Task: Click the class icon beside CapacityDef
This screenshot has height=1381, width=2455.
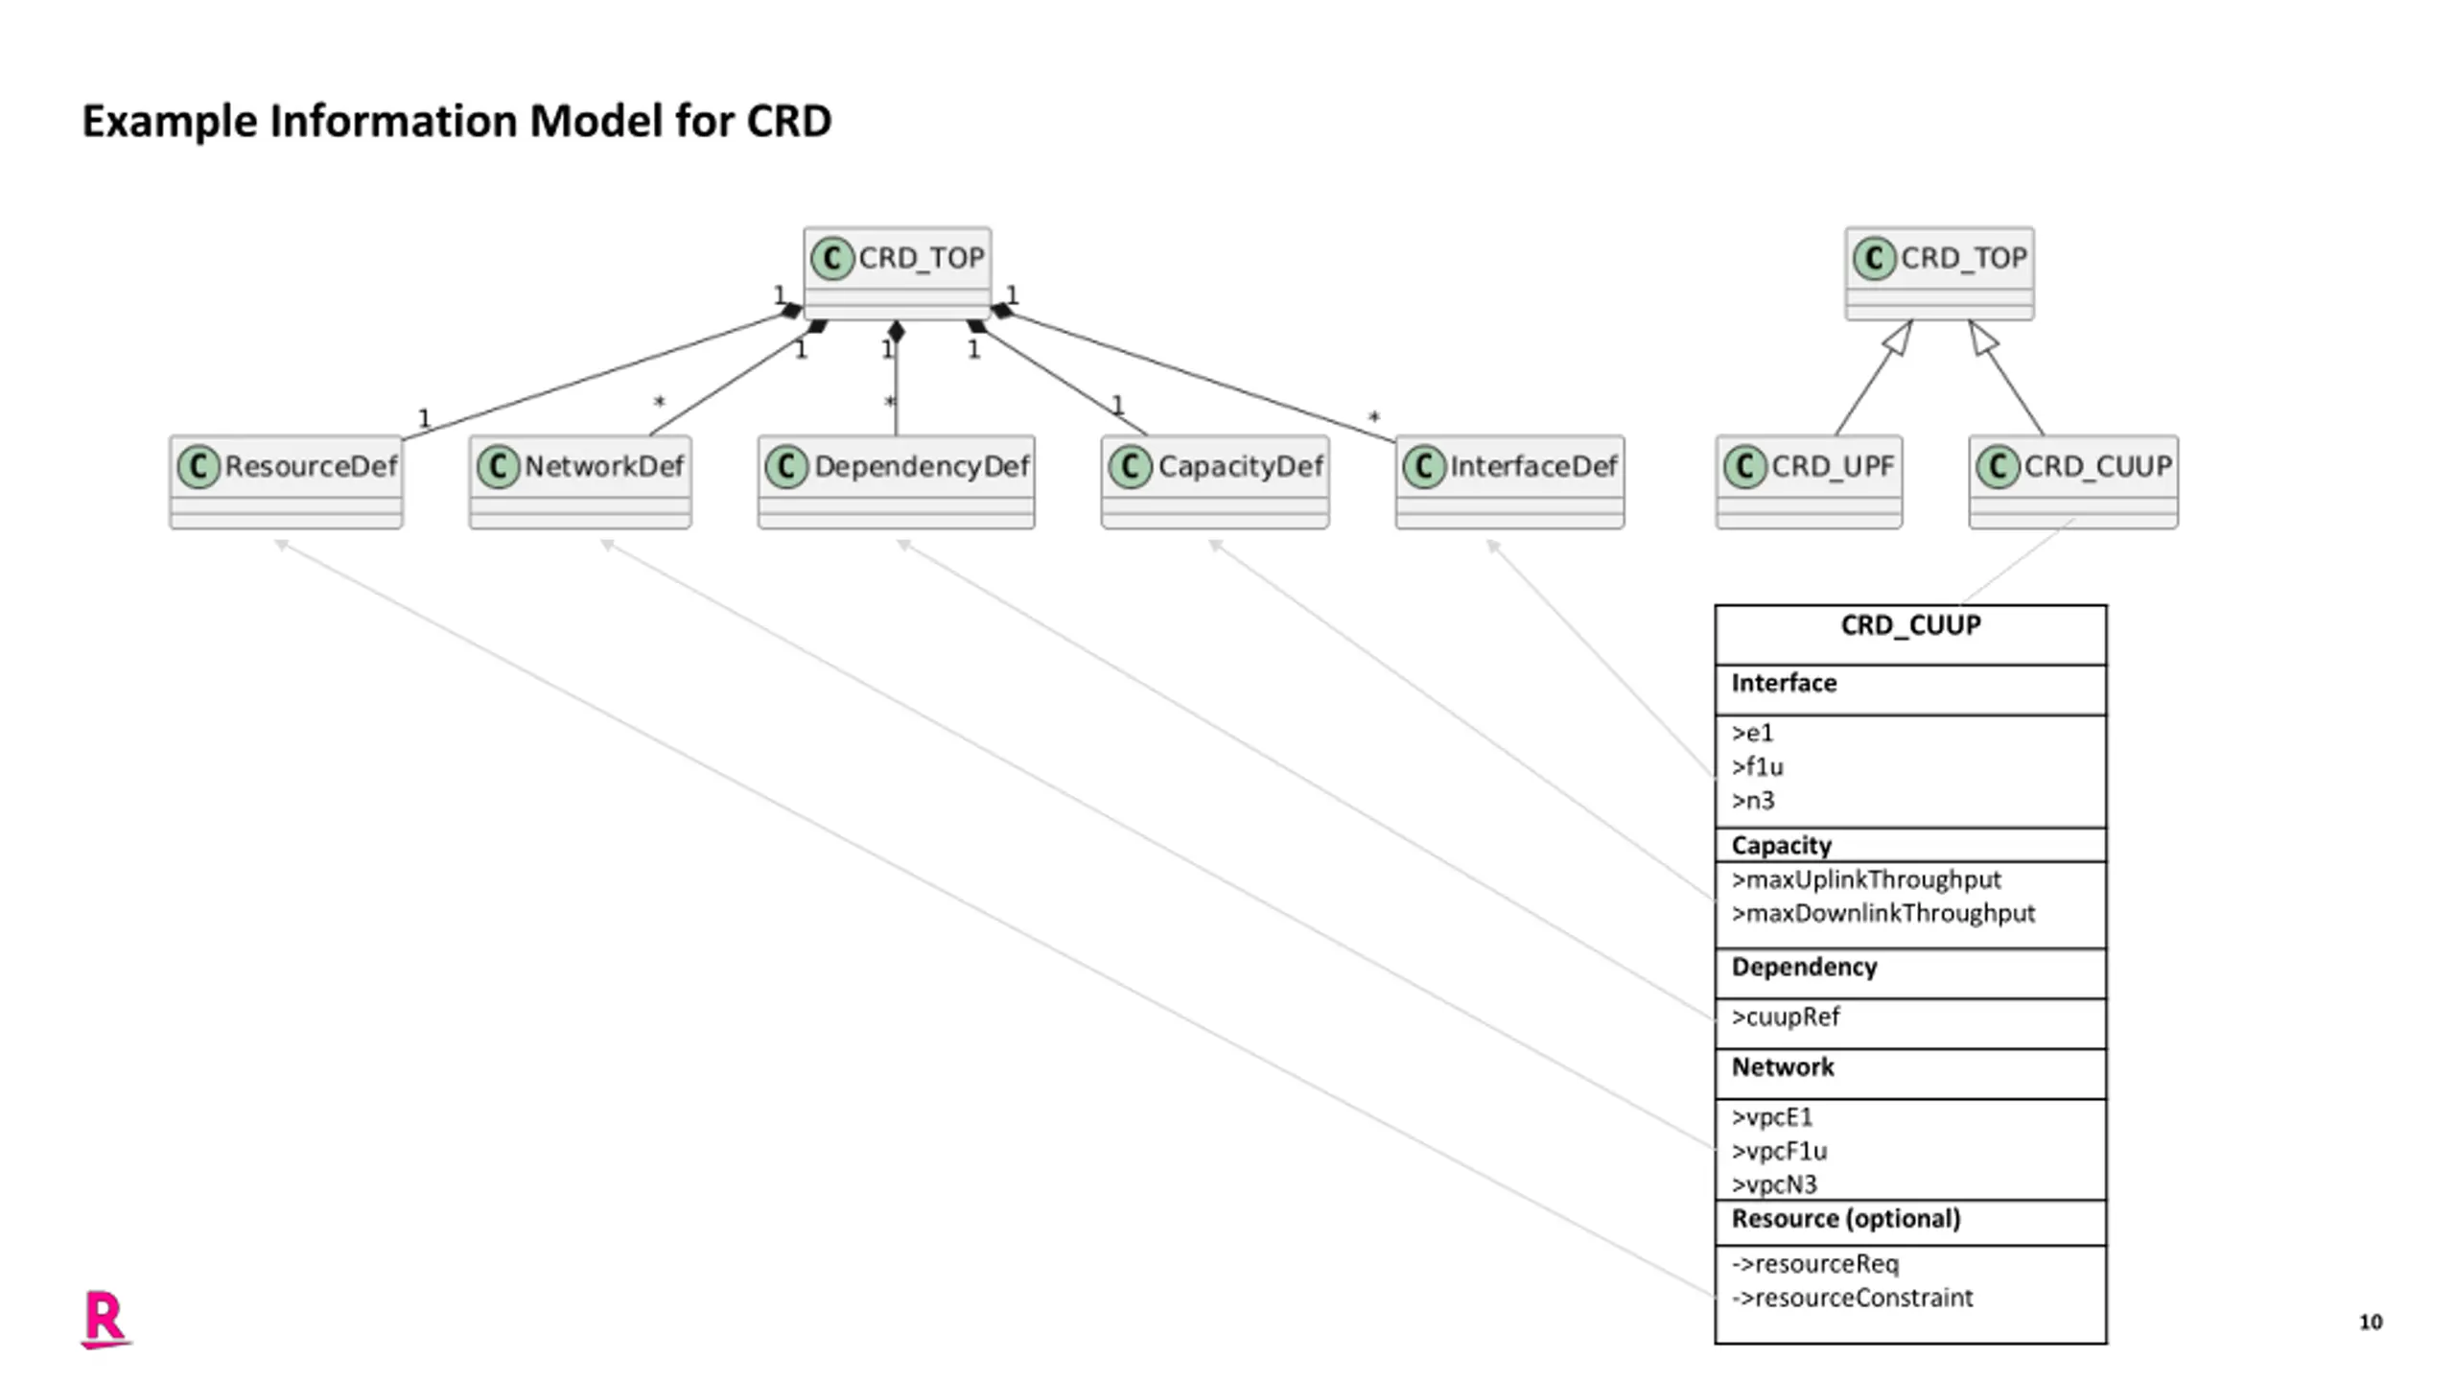Action: click(x=1130, y=467)
